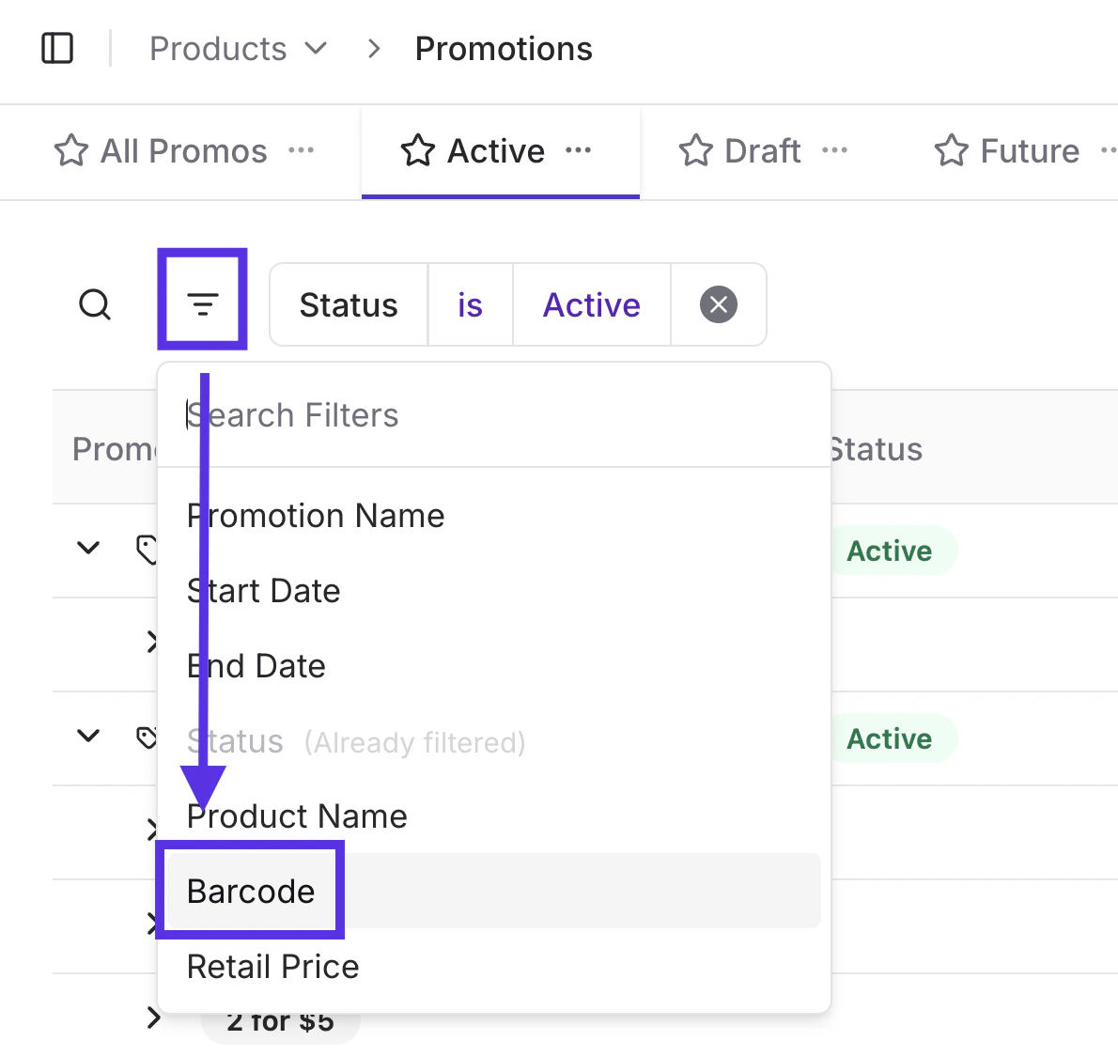Open the Draft tab options ellipsis
1118x1056 pixels.
coord(834,150)
